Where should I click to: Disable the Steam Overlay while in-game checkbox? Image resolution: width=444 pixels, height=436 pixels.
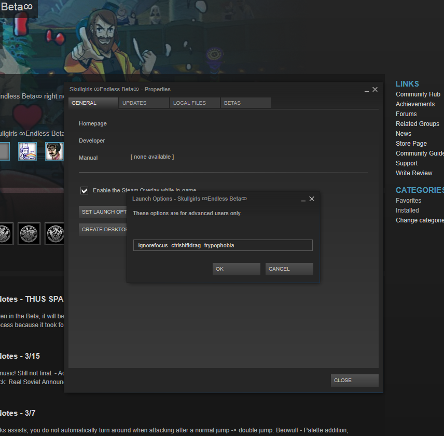coord(85,190)
